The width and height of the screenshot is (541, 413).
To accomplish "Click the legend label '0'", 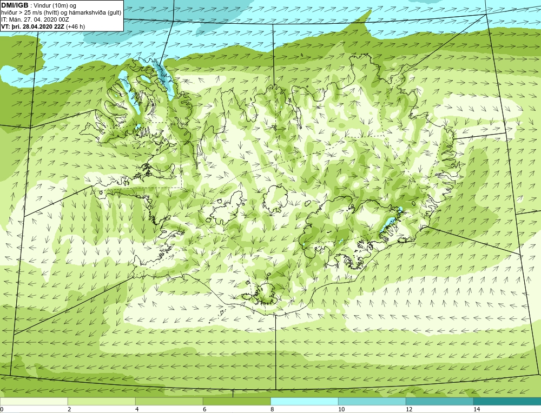I will (2, 409).
